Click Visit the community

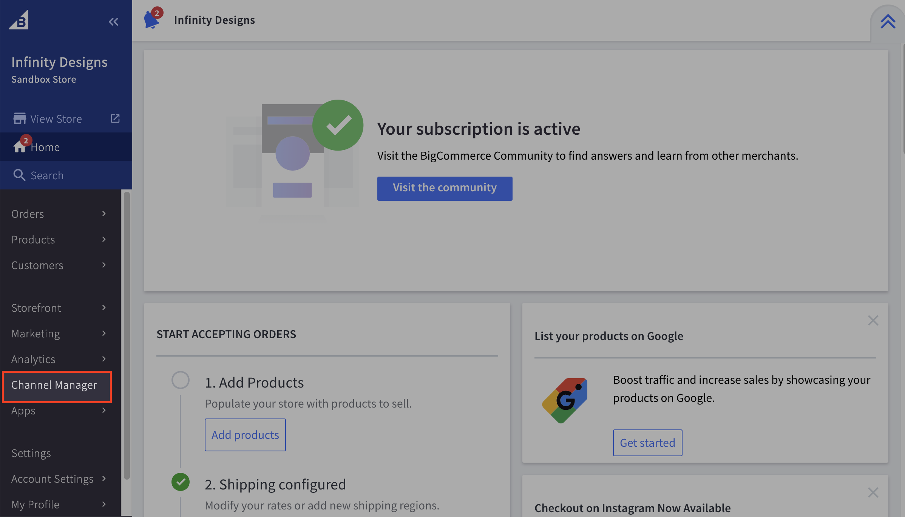[445, 188]
